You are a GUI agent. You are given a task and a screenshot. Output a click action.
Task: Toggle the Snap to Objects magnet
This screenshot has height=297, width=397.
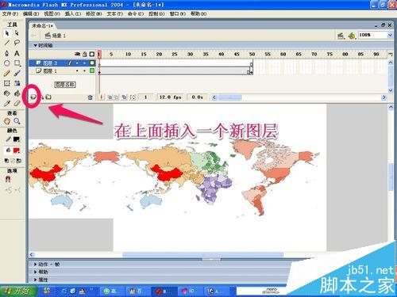pos(8,179)
